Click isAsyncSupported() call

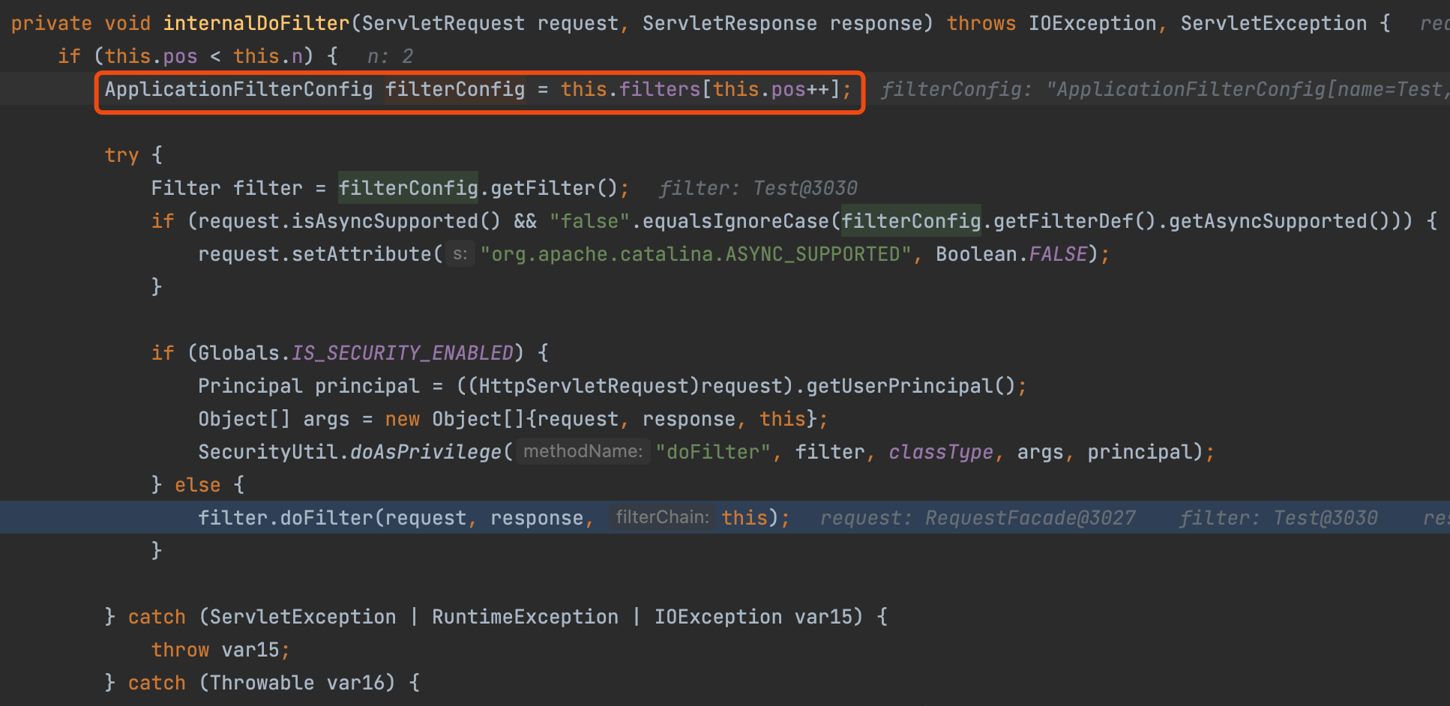pyautogui.click(x=396, y=221)
